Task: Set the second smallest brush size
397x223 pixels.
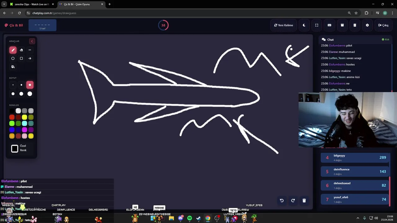Action: 21,85
